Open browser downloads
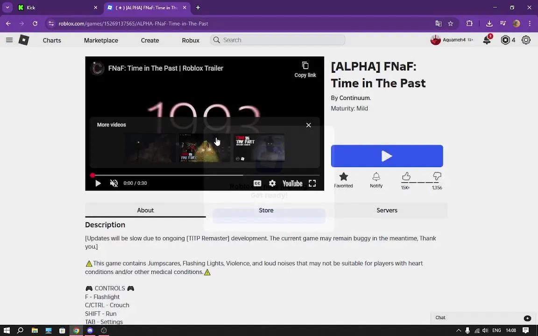 pyautogui.click(x=489, y=24)
